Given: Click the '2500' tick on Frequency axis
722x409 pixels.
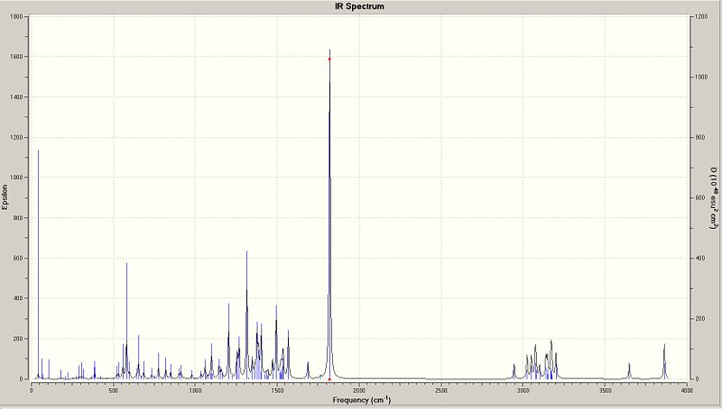Looking at the screenshot, I should pos(440,390).
